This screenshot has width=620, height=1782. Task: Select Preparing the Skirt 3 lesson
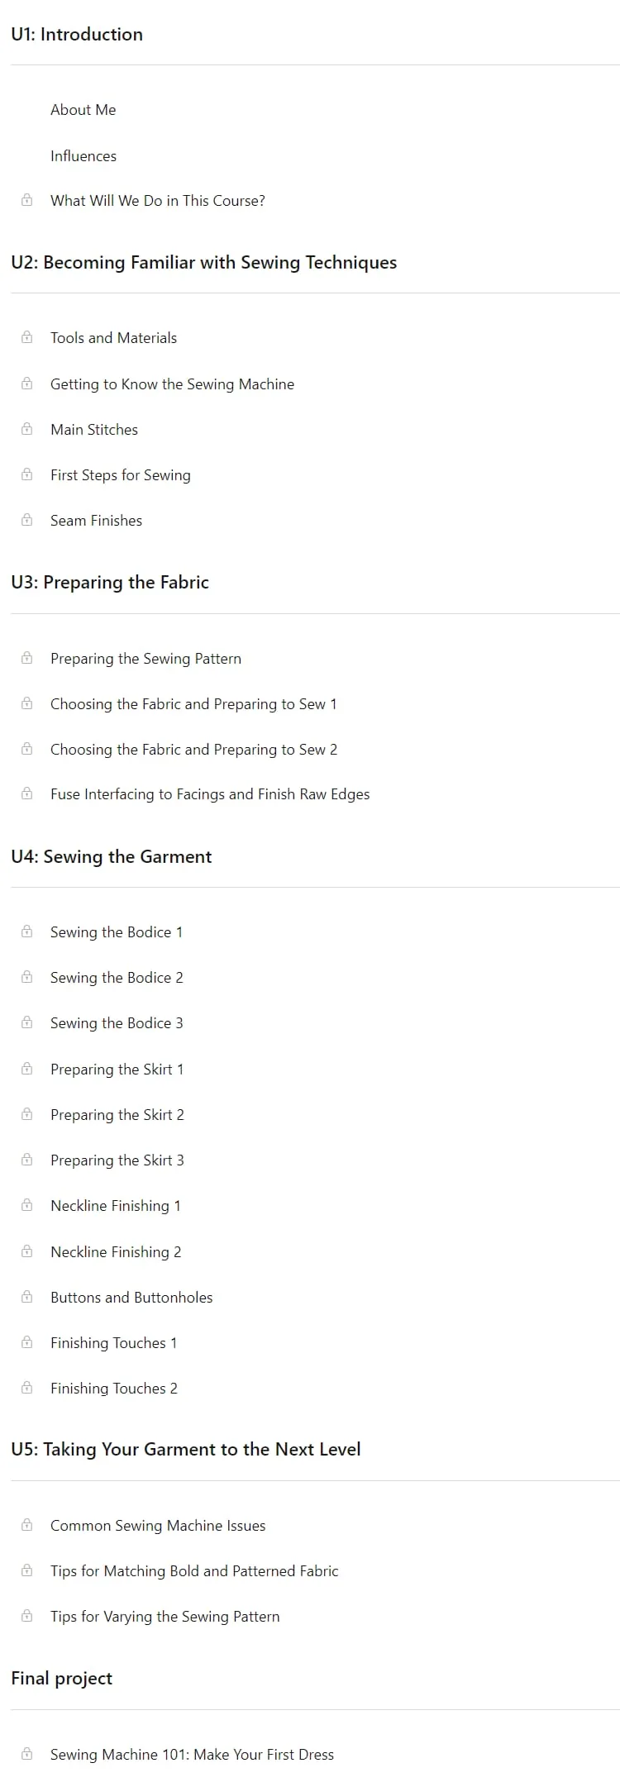117,1160
